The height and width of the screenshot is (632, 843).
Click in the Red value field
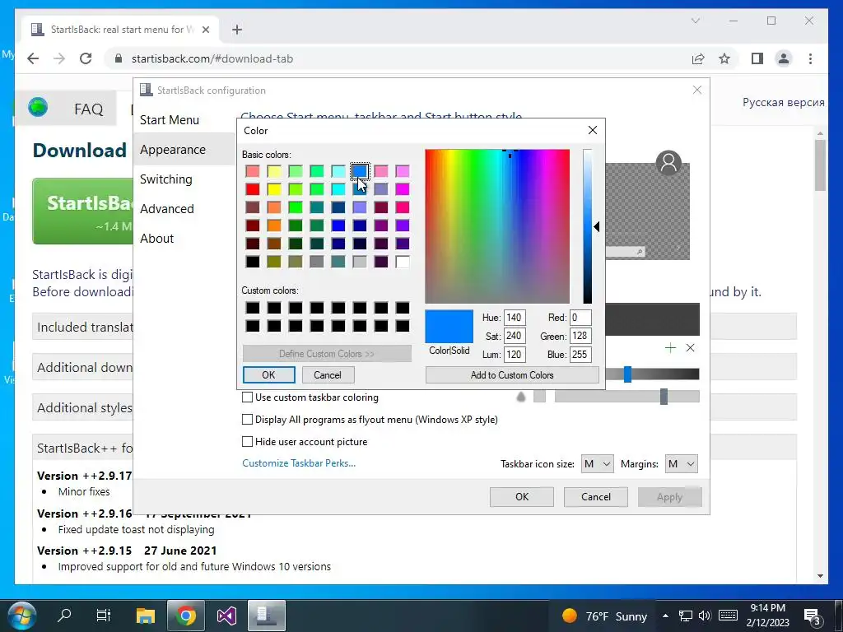(580, 318)
